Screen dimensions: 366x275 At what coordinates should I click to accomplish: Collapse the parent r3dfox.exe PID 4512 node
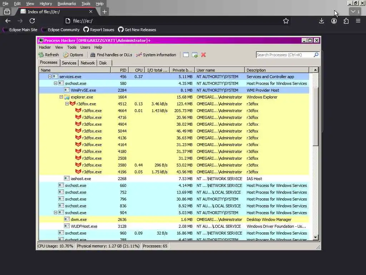click(x=67, y=103)
